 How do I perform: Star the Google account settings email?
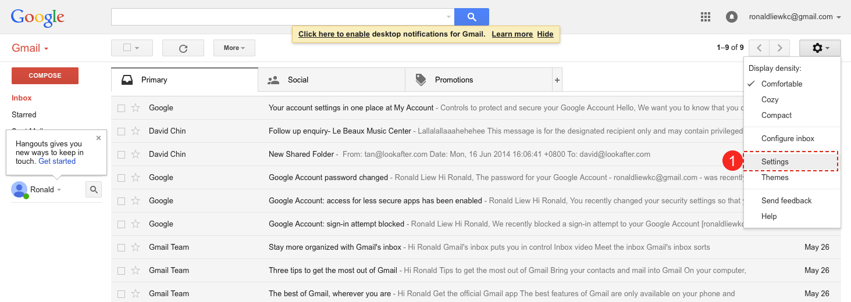(136, 108)
